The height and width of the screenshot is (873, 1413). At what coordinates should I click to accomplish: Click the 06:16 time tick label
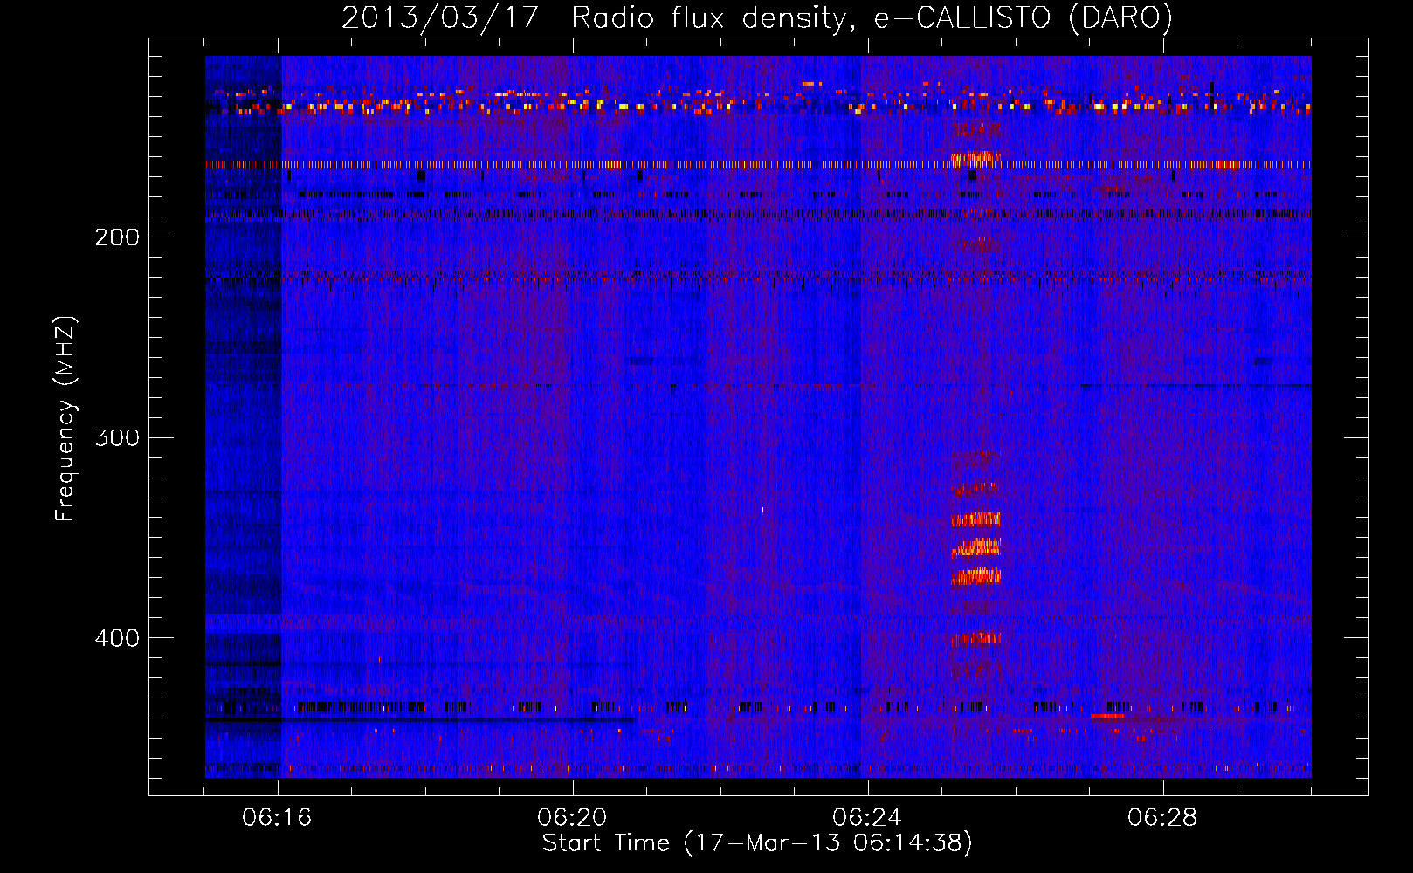pyautogui.click(x=278, y=818)
